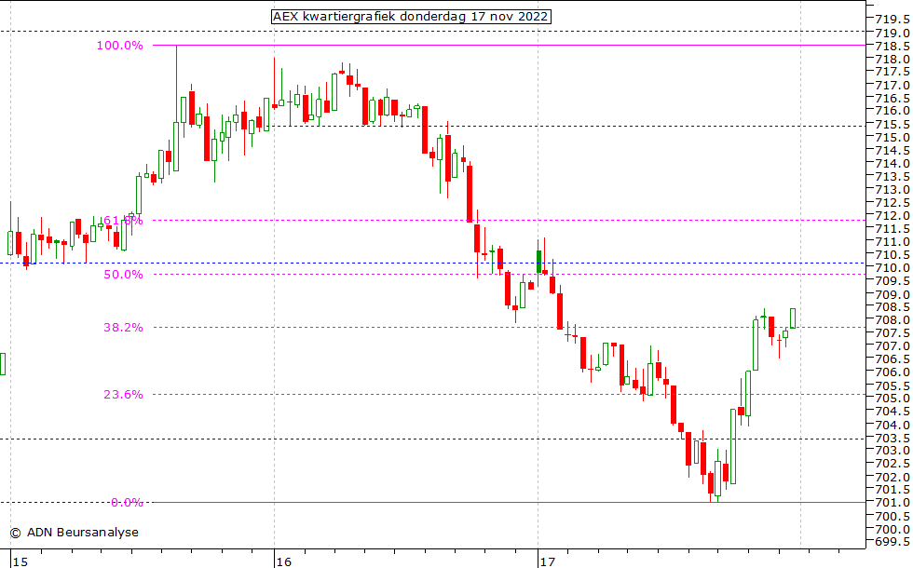The width and height of the screenshot is (913, 568).
Task: Select the 50.0% Fibonacci level label
Action: point(123,274)
